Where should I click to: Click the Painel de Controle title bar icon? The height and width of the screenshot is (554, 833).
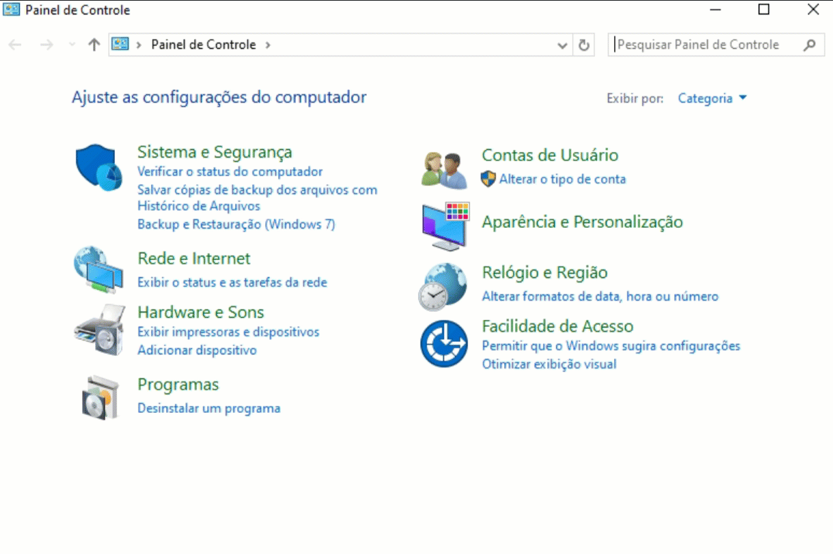click(12, 10)
